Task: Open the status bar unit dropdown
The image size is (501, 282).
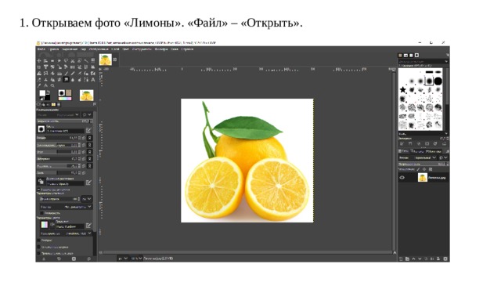Action: [123, 258]
